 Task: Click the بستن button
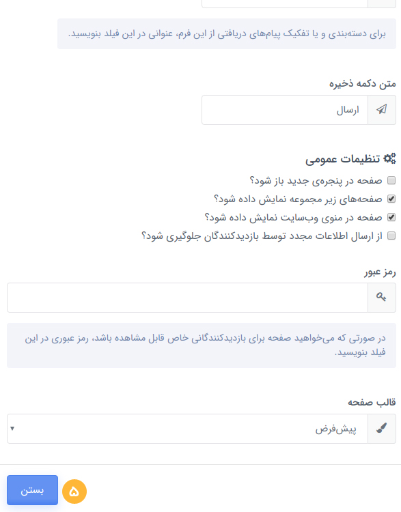32,489
